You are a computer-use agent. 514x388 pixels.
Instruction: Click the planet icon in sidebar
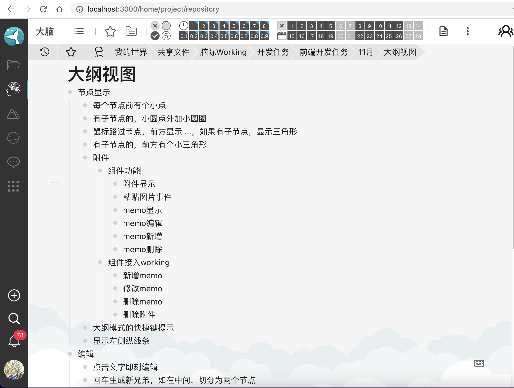point(14,138)
